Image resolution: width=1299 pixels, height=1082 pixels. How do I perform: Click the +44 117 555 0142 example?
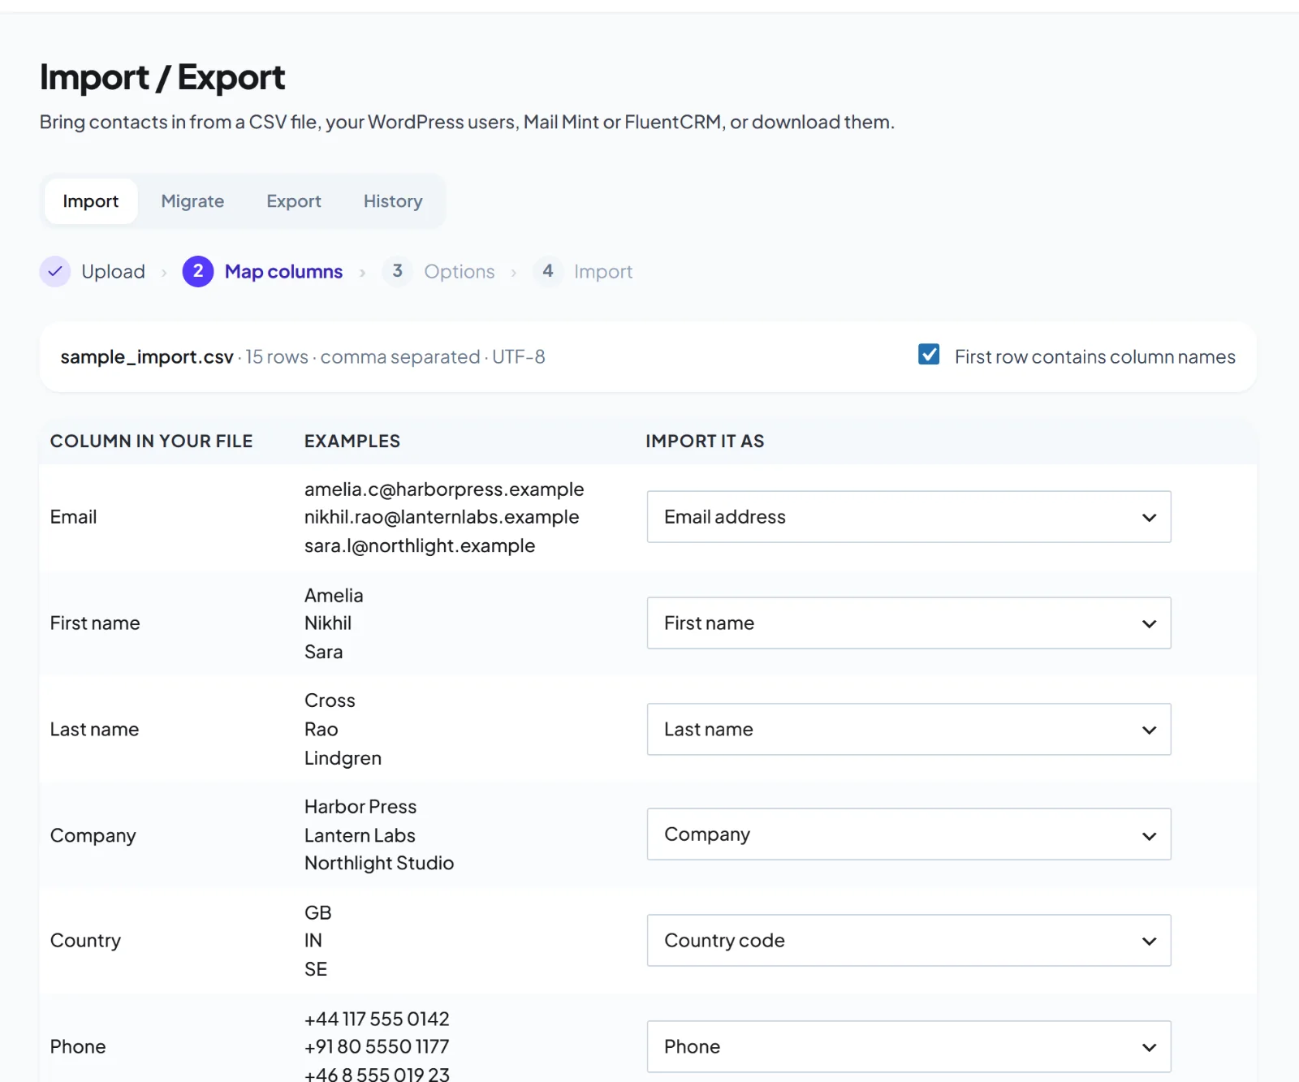(x=377, y=1019)
